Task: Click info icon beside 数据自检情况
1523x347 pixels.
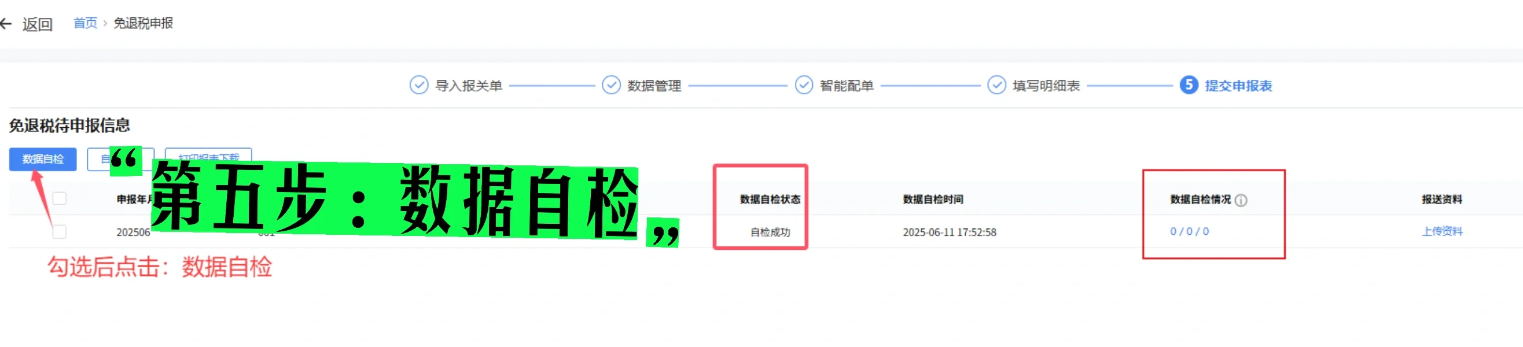Action: pyautogui.click(x=1241, y=201)
